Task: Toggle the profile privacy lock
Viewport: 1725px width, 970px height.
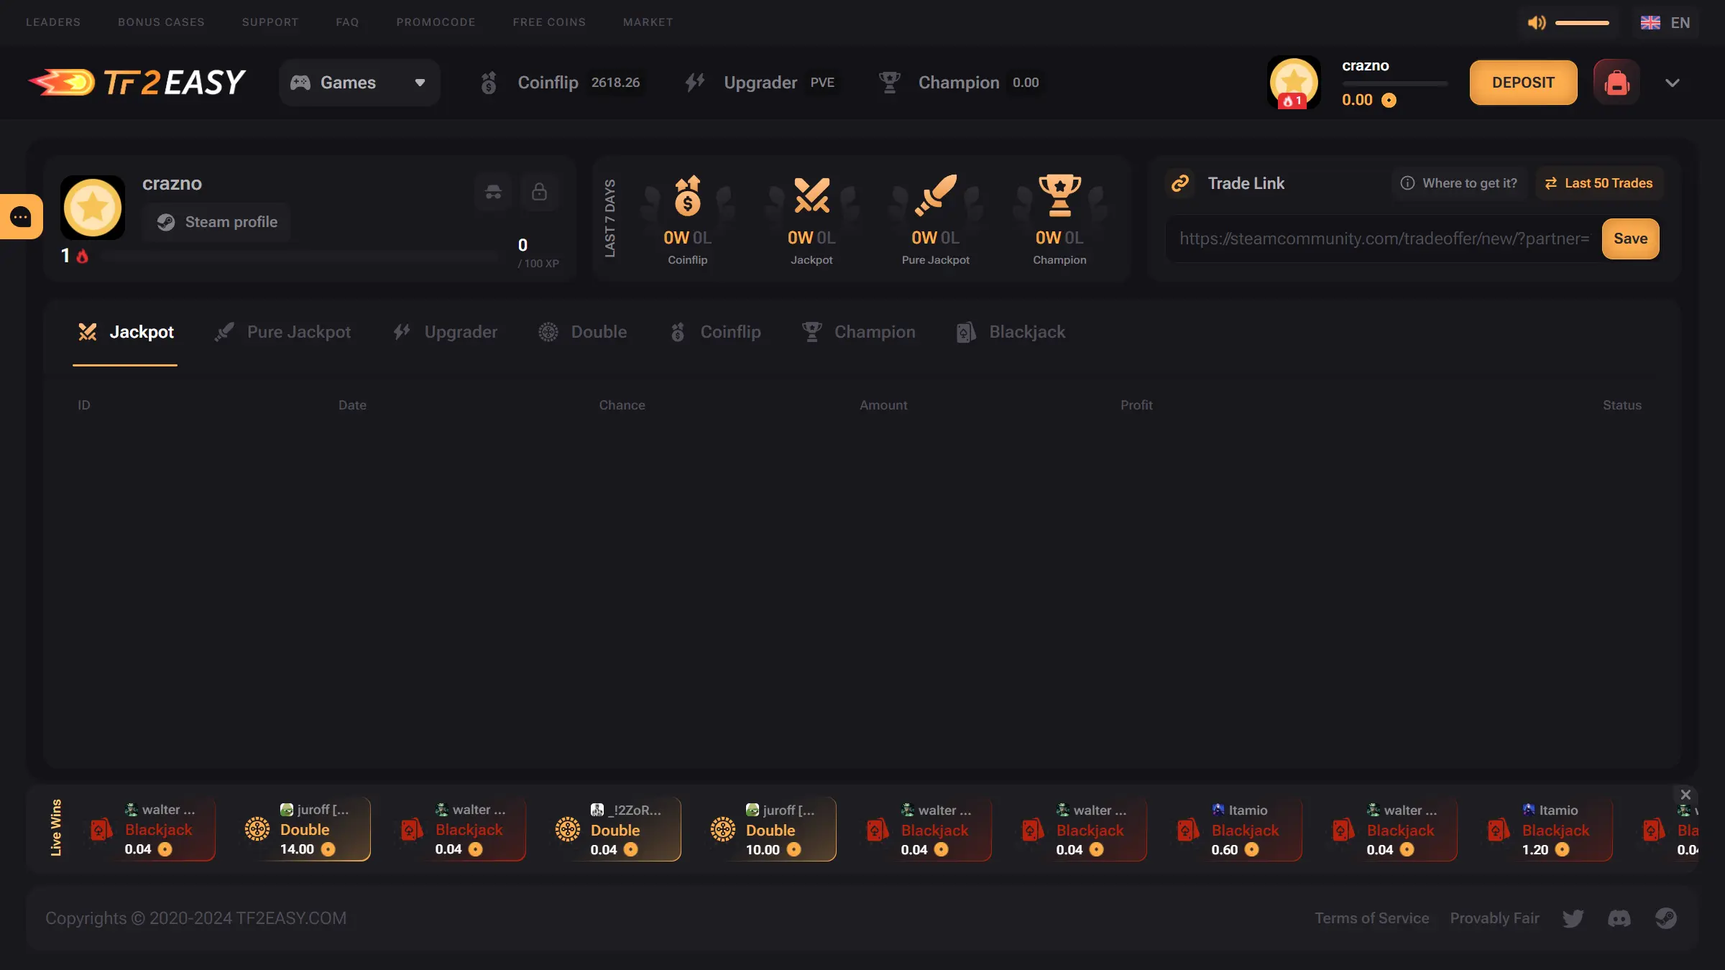Action: click(539, 192)
